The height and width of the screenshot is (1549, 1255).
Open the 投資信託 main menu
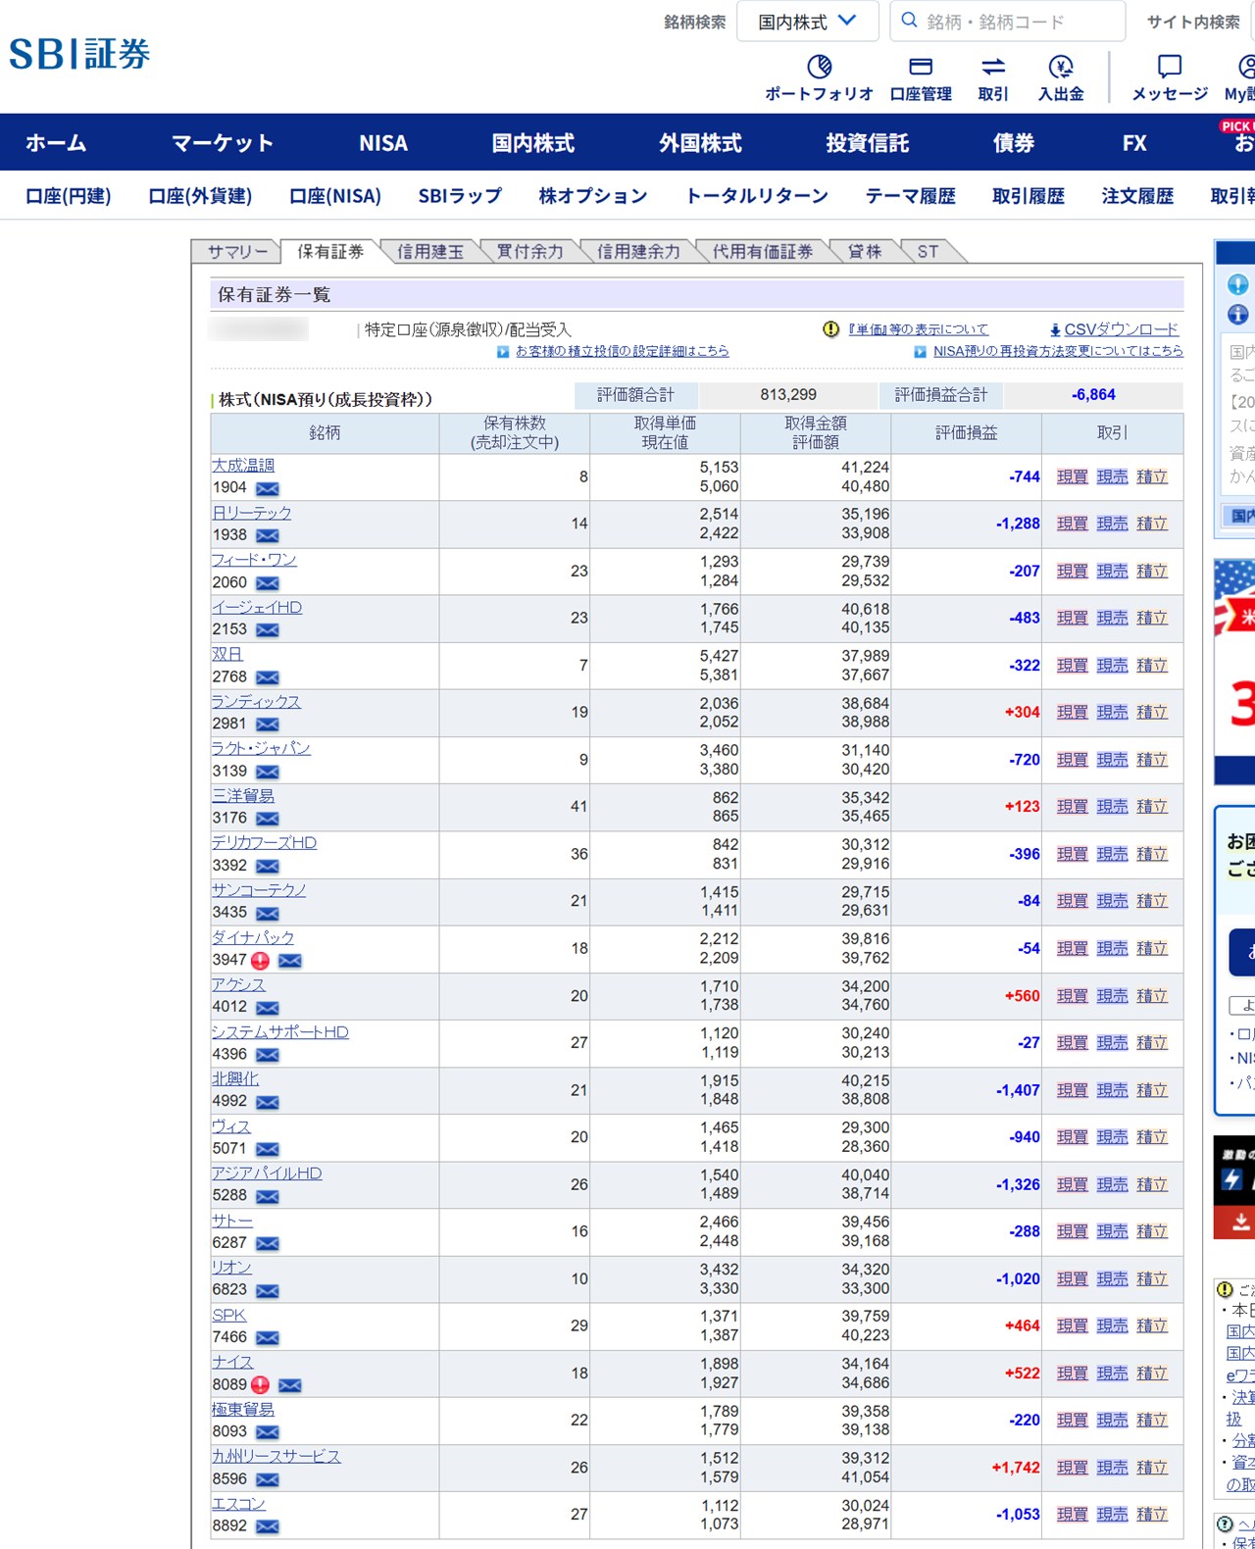point(868,143)
